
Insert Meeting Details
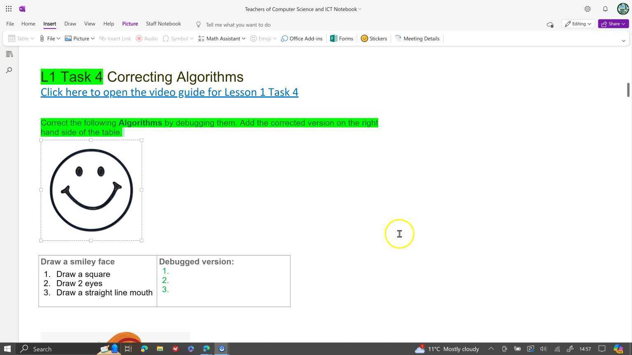pyautogui.click(x=417, y=38)
